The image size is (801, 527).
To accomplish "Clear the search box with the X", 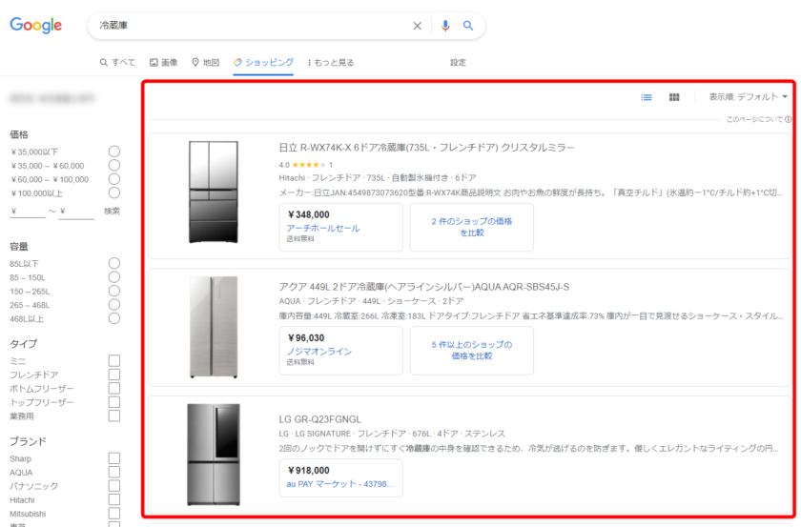I will point(418,26).
